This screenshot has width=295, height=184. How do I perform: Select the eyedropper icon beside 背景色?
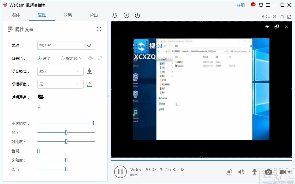(x=99, y=58)
